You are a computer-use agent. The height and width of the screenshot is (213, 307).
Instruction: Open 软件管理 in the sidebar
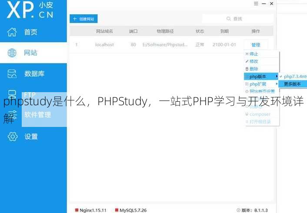(x=37, y=115)
